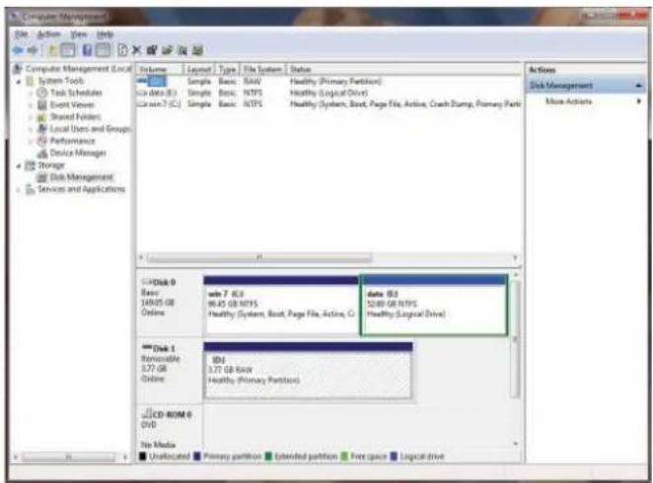Click the System Tools icon
Image resolution: width=653 pixels, height=483 pixels.
pyautogui.click(x=30, y=81)
